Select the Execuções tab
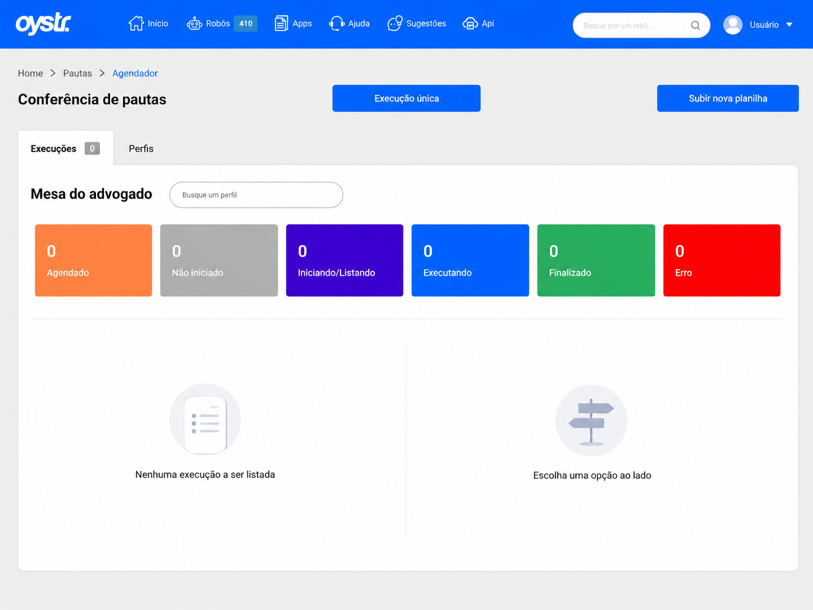This screenshot has width=813, height=610. click(x=66, y=148)
